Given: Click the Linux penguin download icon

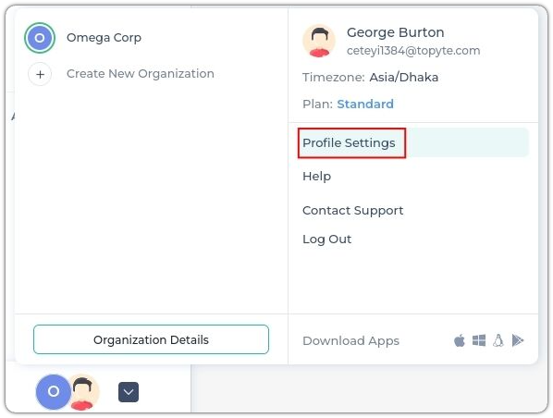Looking at the screenshot, I should (498, 340).
